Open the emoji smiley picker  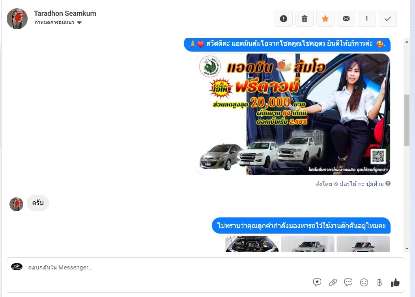coord(364,282)
